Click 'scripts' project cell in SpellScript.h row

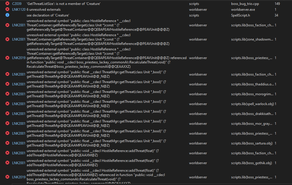click(194, 15)
